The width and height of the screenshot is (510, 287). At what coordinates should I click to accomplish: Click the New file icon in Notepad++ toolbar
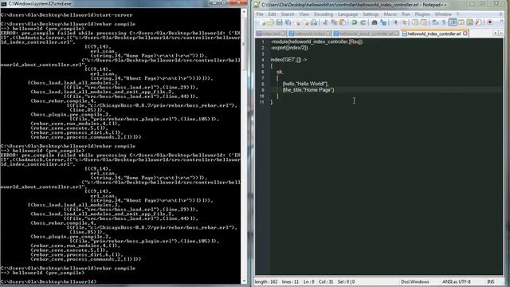point(262,22)
